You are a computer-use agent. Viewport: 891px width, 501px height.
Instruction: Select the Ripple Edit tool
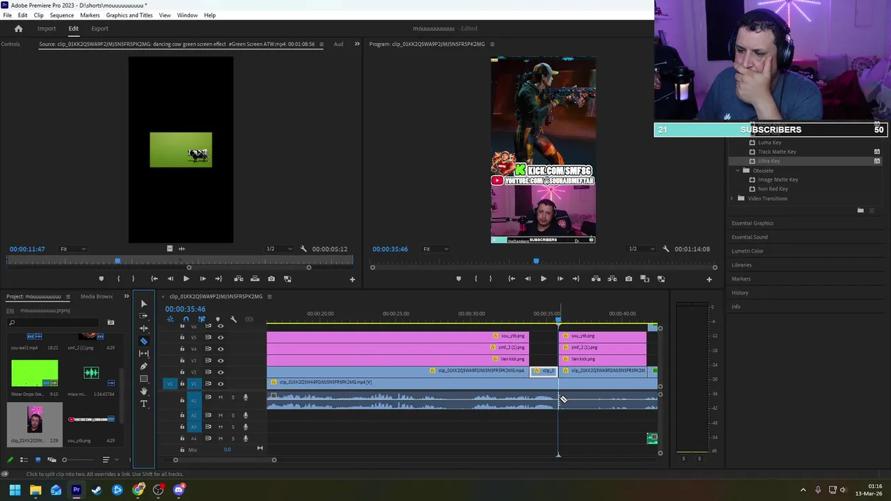[x=143, y=328]
